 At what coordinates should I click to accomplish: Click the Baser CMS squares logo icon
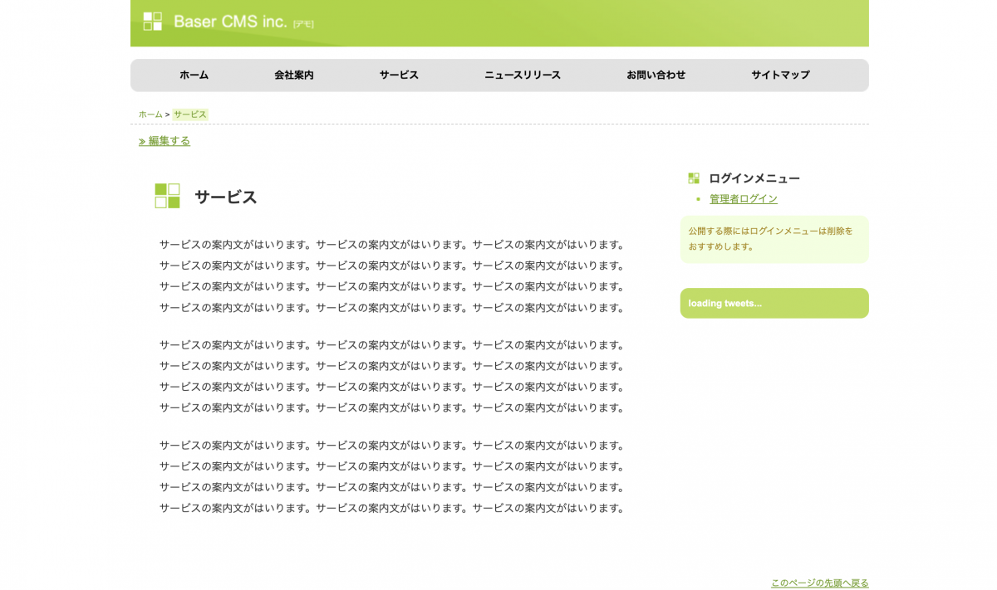pos(152,22)
